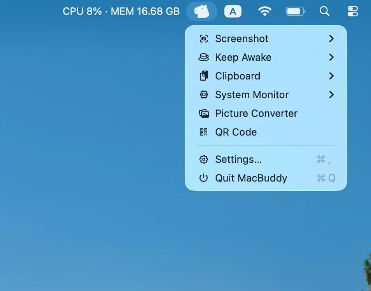Expand the Screenshot submenu arrow
This screenshot has width=371, height=291.
click(x=331, y=39)
